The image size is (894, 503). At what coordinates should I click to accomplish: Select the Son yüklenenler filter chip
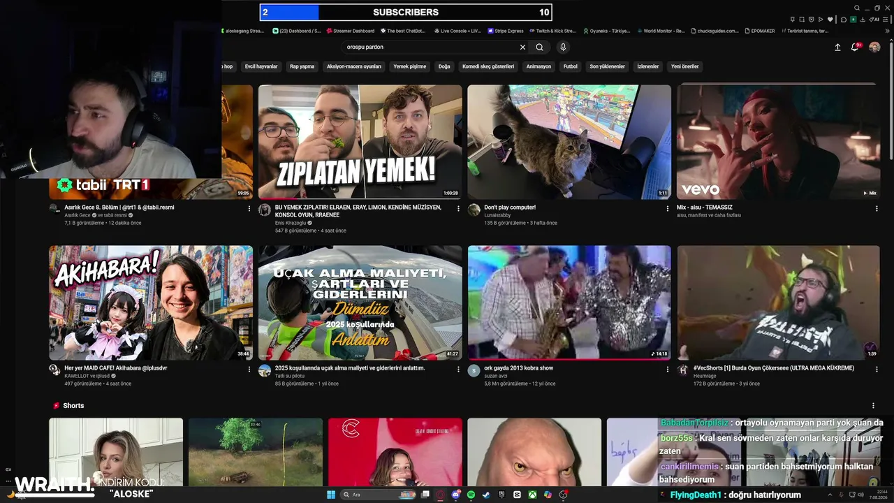pyautogui.click(x=608, y=66)
